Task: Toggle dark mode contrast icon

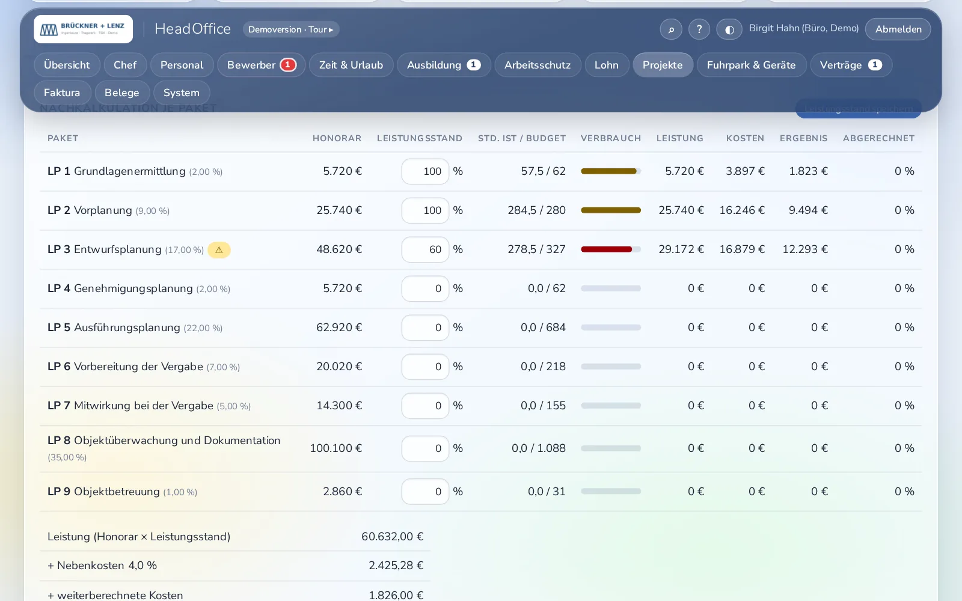Action: coord(729,29)
